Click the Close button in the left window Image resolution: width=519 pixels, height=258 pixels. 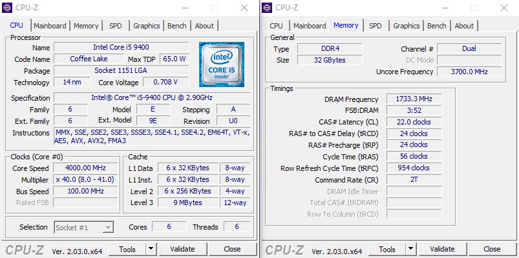click(x=233, y=249)
